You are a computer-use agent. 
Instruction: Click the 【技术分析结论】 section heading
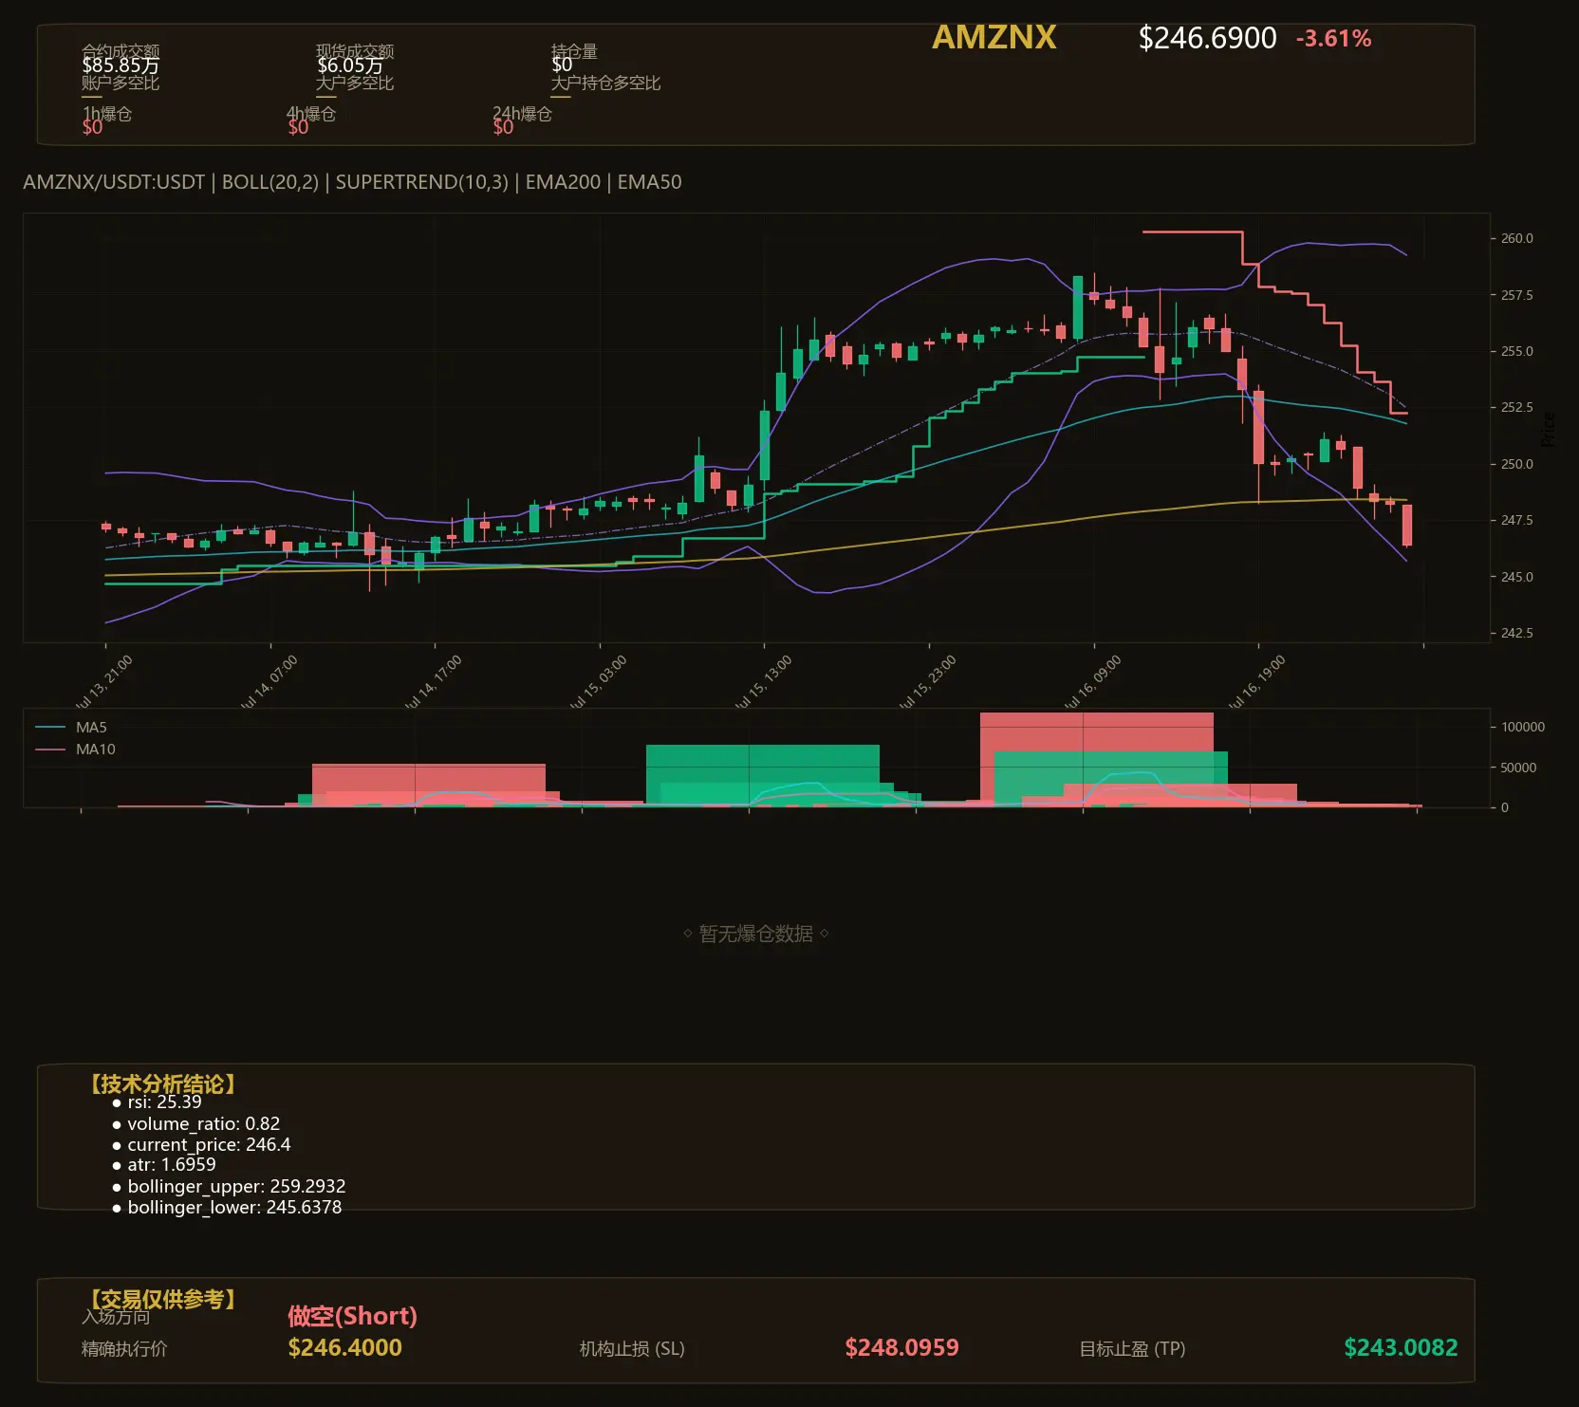[161, 1083]
